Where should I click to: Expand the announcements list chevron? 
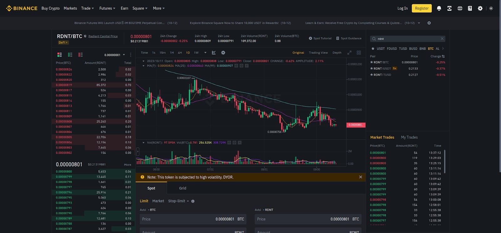(419, 23)
